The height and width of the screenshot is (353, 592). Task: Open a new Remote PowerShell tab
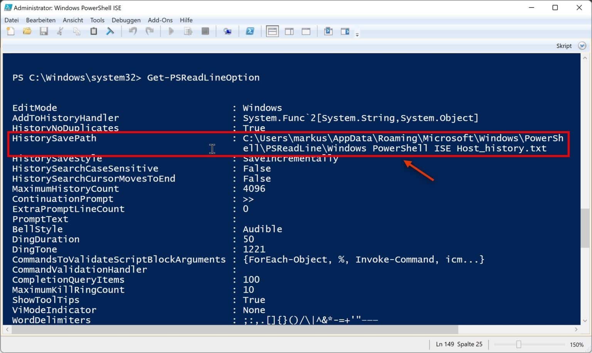coord(228,31)
